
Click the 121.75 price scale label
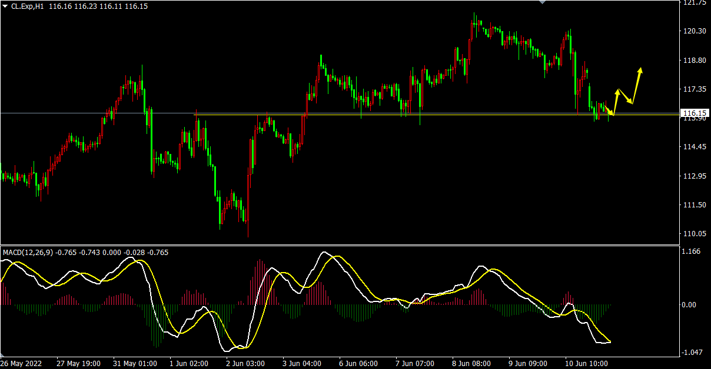click(x=693, y=3)
